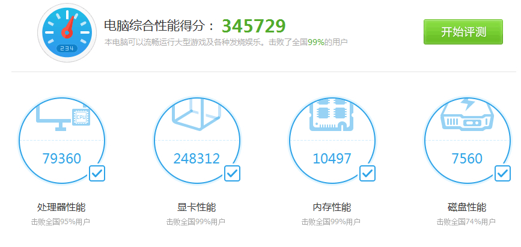The width and height of the screenshot is (521, 247).
Task: Select the memory chip icon
Action: 331,115
